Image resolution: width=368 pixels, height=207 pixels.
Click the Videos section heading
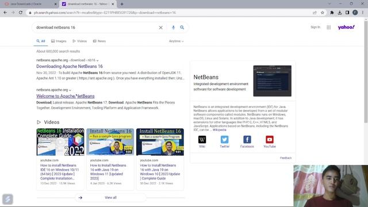[x=51, y=122]
